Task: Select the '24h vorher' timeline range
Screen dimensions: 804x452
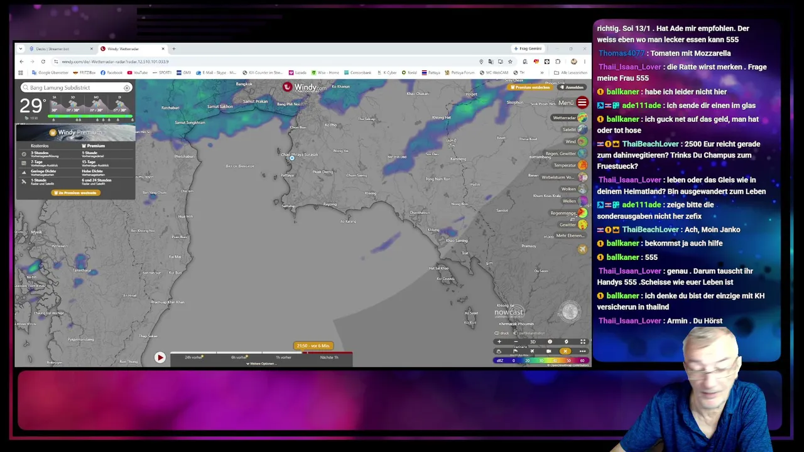Action: click(x=193, y=357)
